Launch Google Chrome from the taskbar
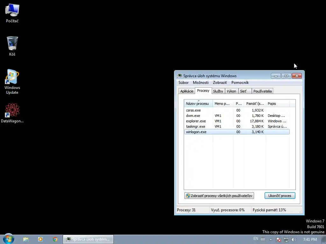 (x=55, y=239)
